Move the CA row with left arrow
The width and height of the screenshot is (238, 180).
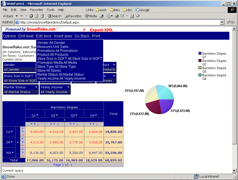pos(23,129)
